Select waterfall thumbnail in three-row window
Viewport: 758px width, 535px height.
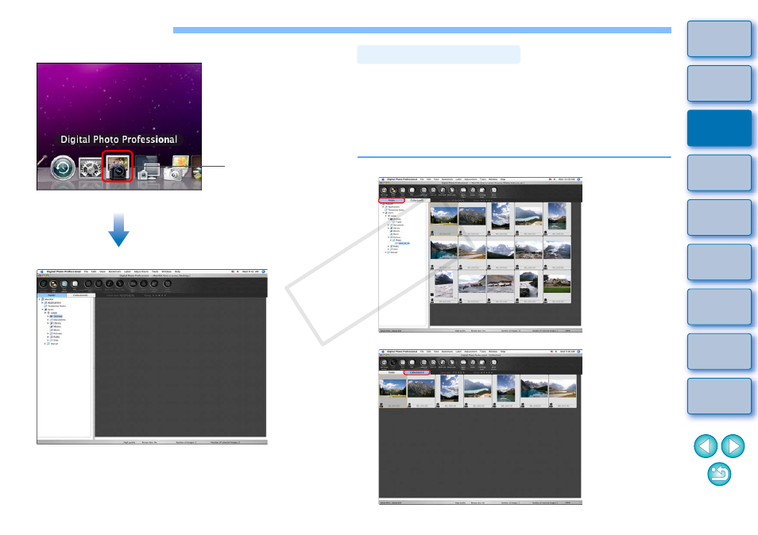(x=528, y=287)
